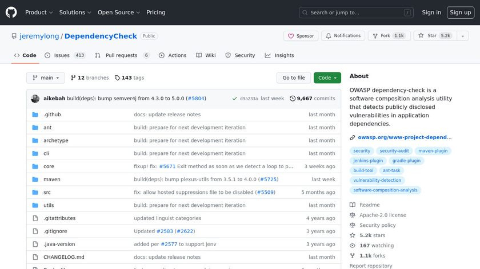The image size is (480, 269).
Task: Switch to the Security tab
Action: [x=241, y=55]
